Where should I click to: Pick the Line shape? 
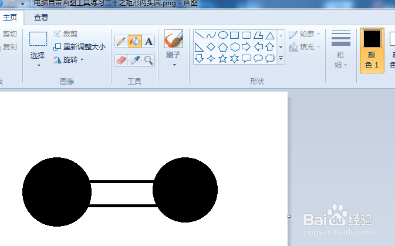(199, 35)
